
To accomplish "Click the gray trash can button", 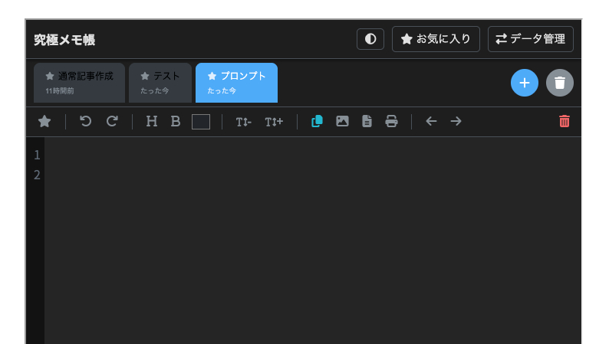I will tap(560, 83).
